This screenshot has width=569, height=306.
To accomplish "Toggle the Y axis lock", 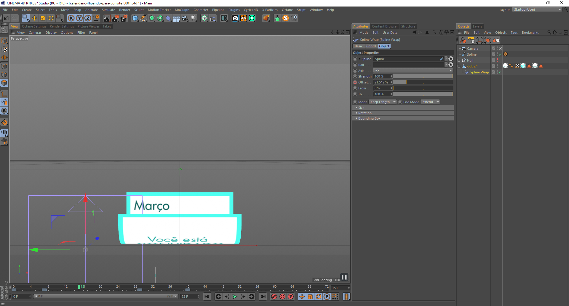I will tap(79, 18).
